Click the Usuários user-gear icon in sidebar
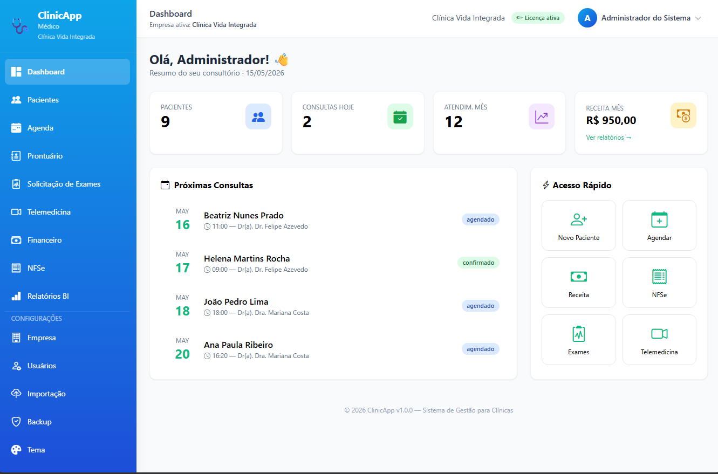Image resolution: width=718 pixels, height=474 pixels. [16, 366]
